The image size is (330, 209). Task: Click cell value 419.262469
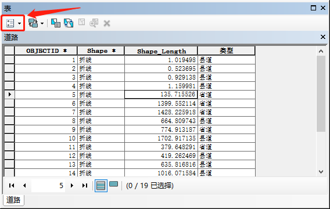pos(161,156)
